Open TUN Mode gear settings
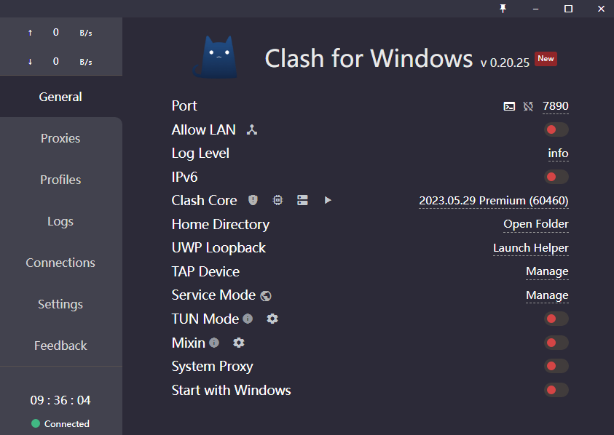Screen dimensions: 614x435 coord(272,319)
